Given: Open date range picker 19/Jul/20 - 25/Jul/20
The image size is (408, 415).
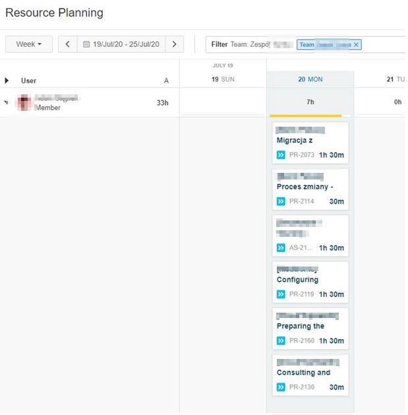Looking at the screenshot, I should pos(121,44).
